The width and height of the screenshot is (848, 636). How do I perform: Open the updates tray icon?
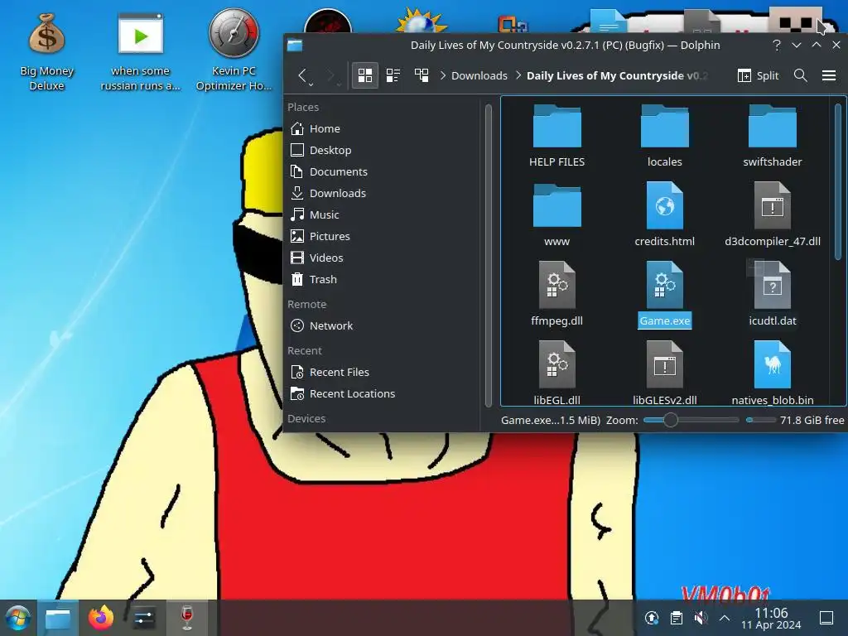652,618
